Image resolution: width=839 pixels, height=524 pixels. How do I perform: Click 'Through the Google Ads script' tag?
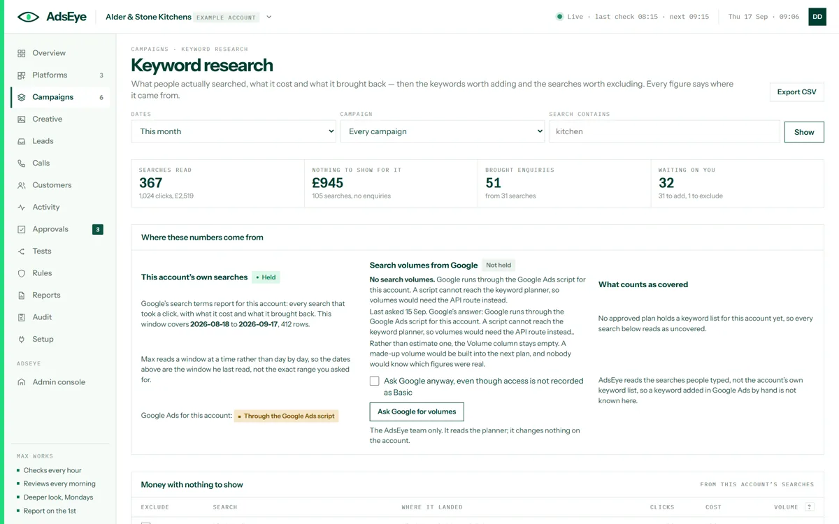286,416
